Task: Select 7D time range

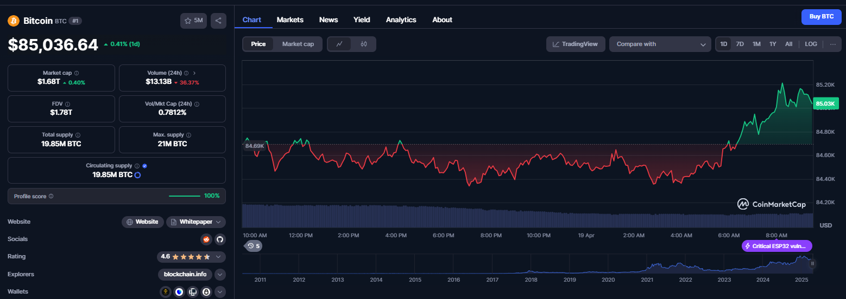Action: point(740,44)
